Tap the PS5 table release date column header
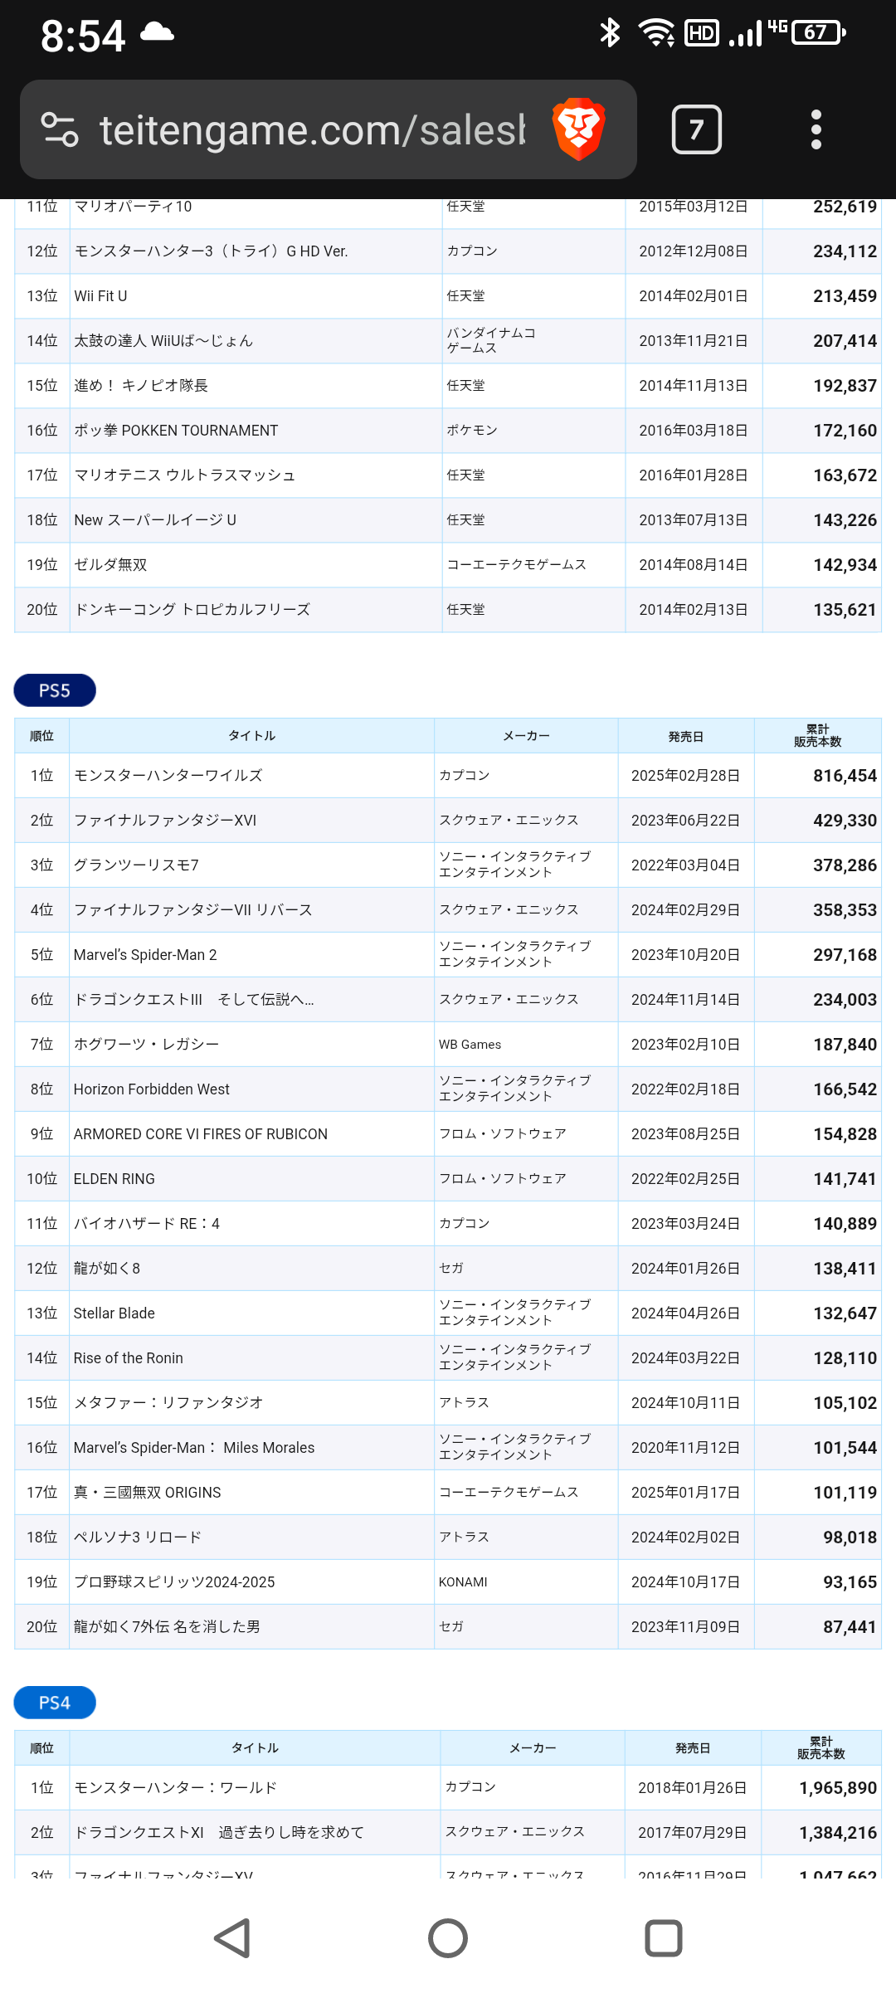Image resolution: width=896 pixels, height=1998 pixels. [685, 736]
